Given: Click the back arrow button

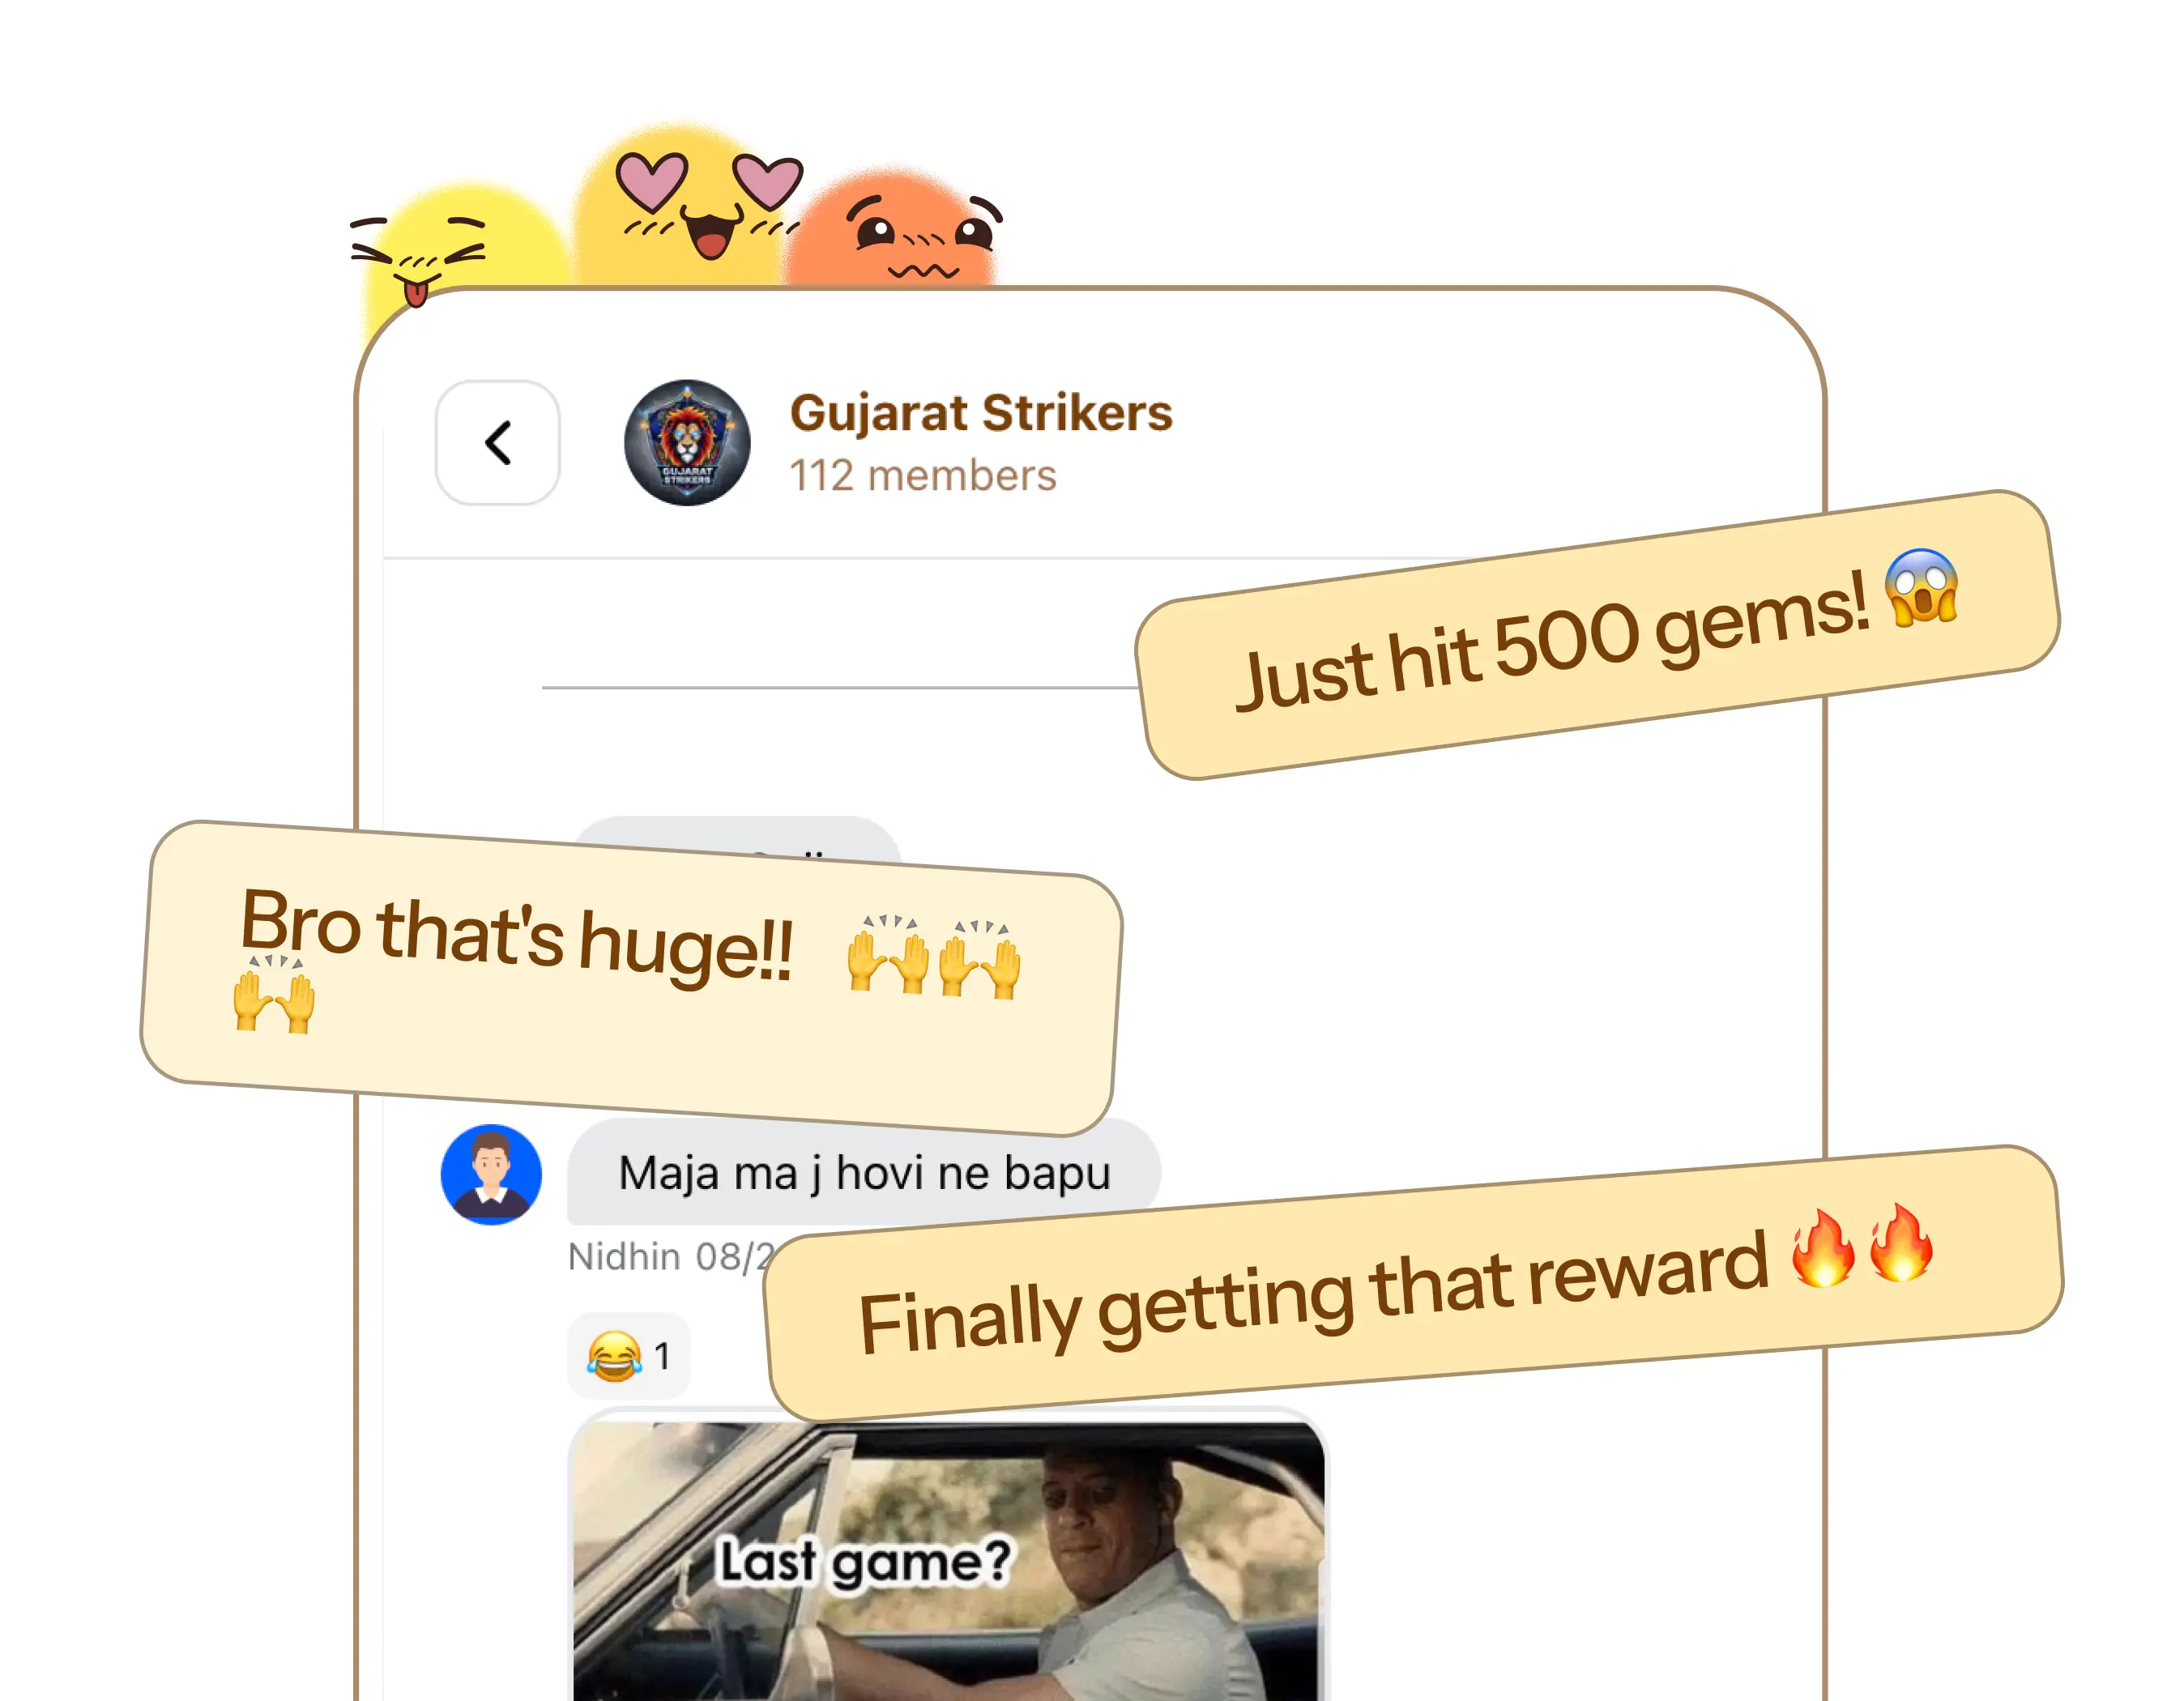Looking at the screenshot, I should (x=497, y=442).
